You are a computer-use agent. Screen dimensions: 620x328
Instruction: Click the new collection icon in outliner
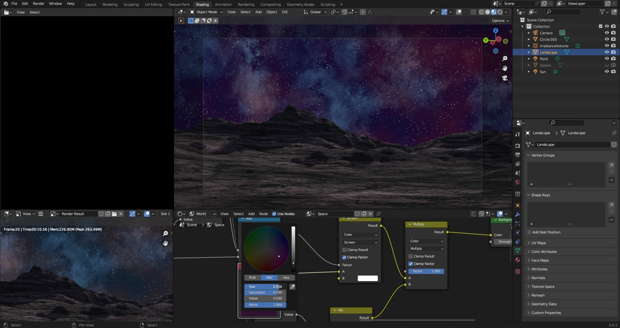click(x=614, y=12)
